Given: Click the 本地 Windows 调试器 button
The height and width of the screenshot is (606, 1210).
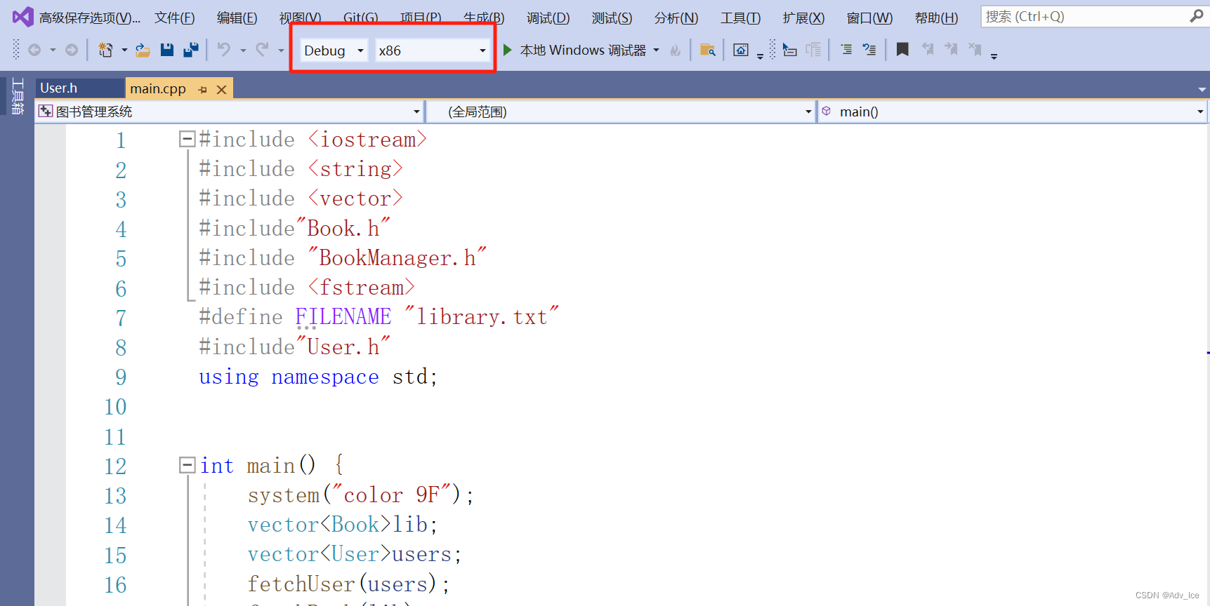Looking at the screenshot, I should [583, 50].
